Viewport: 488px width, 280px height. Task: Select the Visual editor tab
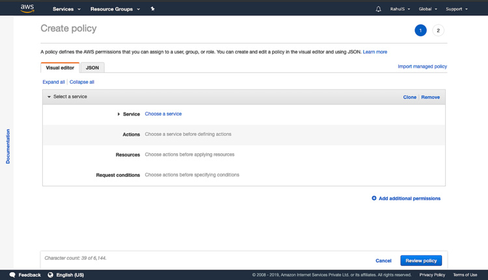[60, 68]
